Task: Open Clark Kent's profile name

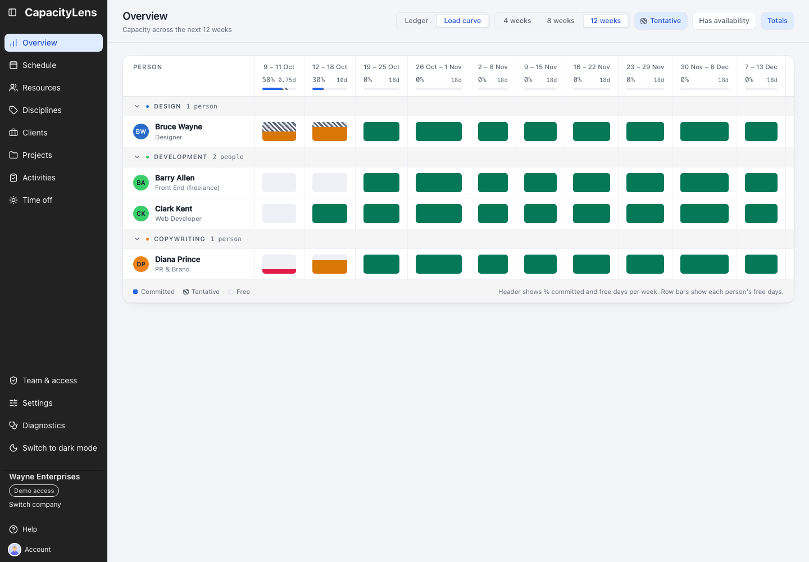Action: pos(174,209)
